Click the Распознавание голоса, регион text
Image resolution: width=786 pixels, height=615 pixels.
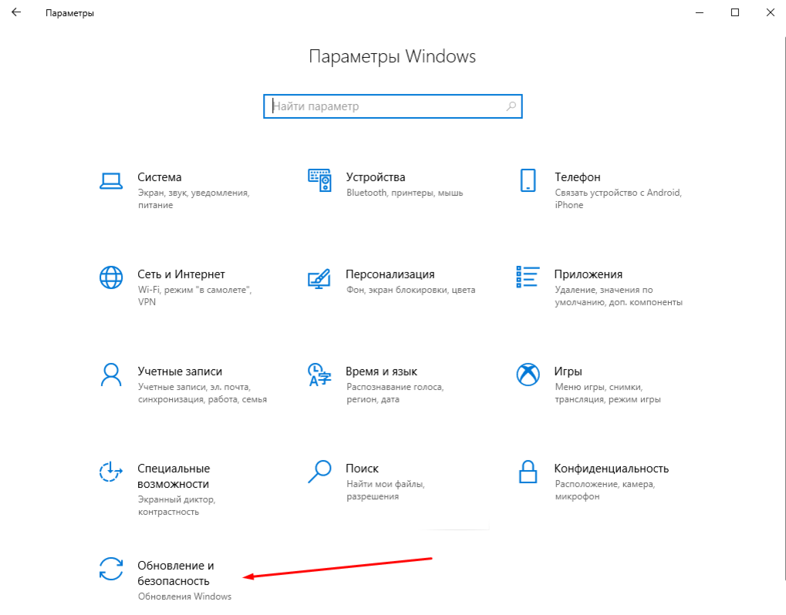tap(395, 393)
